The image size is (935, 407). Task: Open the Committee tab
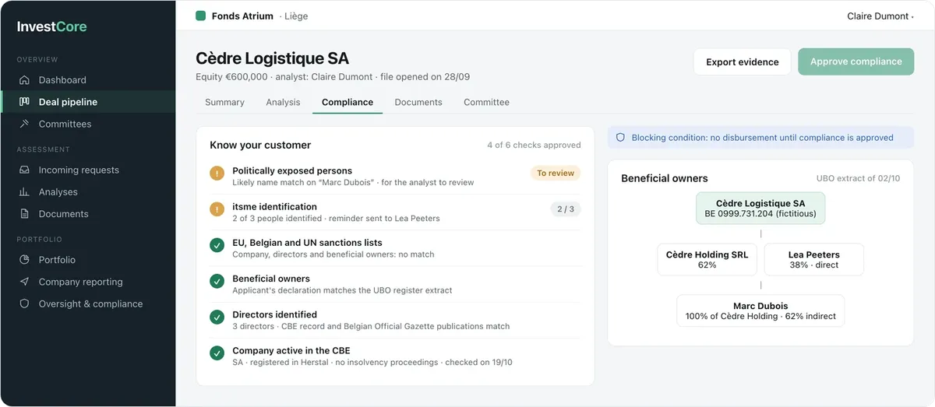[x=486, y=102]
